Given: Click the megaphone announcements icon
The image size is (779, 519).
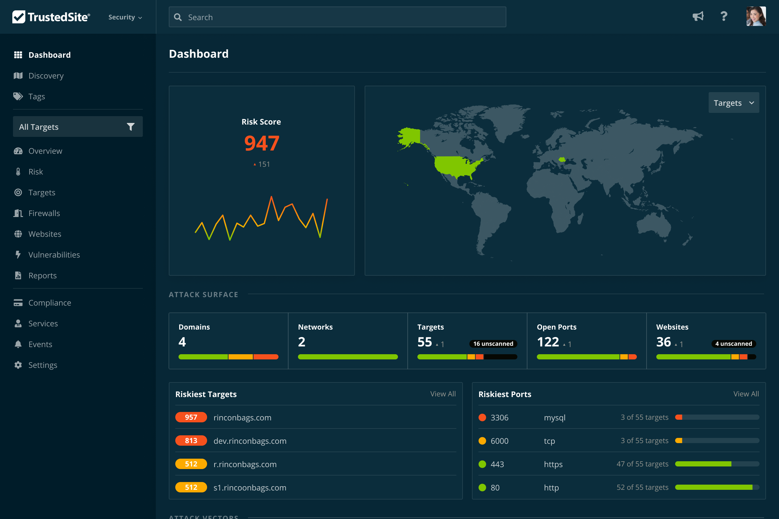Looking at the screenshot, I should (698, 17).
